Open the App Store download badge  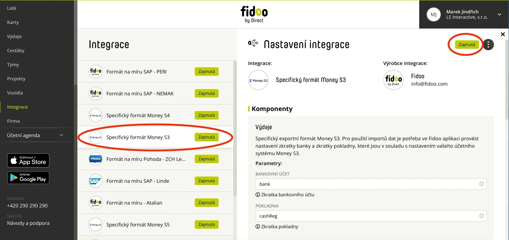click(x=28, y=160)
